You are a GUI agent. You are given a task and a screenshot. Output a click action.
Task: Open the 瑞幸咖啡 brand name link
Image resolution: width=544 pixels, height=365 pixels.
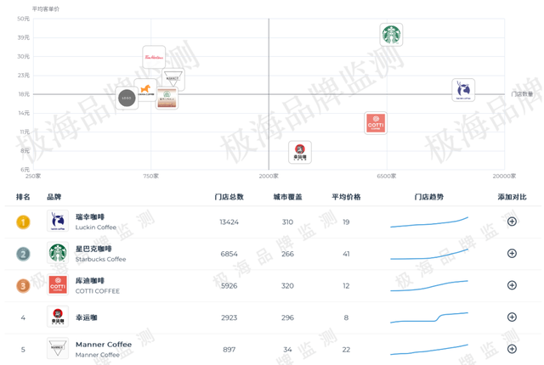pyautogui.click(x=90, y=216)
